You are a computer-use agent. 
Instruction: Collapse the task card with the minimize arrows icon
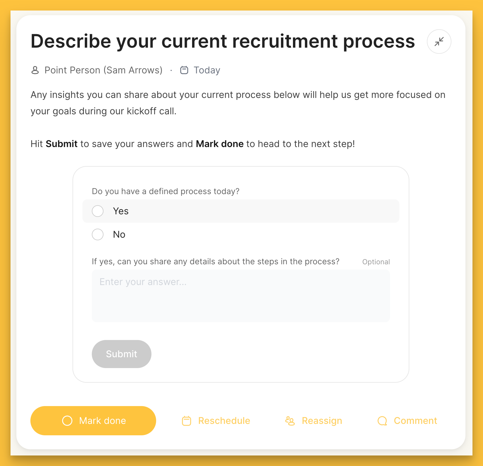pos(439,42)
